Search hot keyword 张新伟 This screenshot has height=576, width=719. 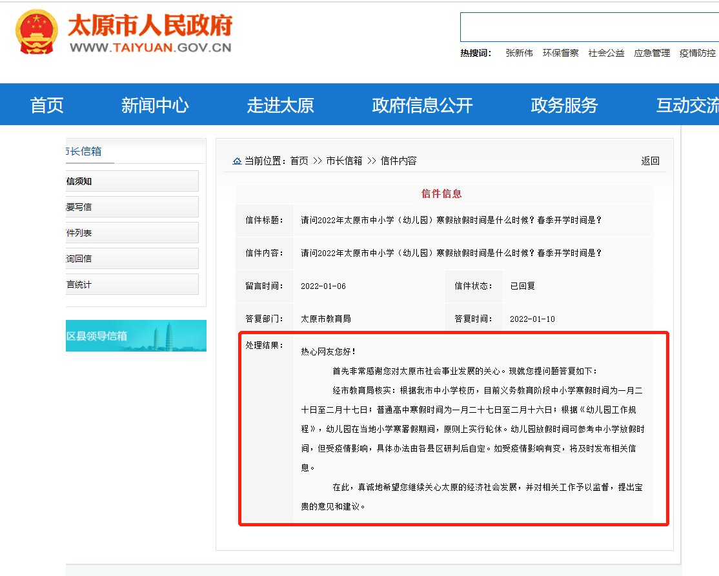coord(519,54)
